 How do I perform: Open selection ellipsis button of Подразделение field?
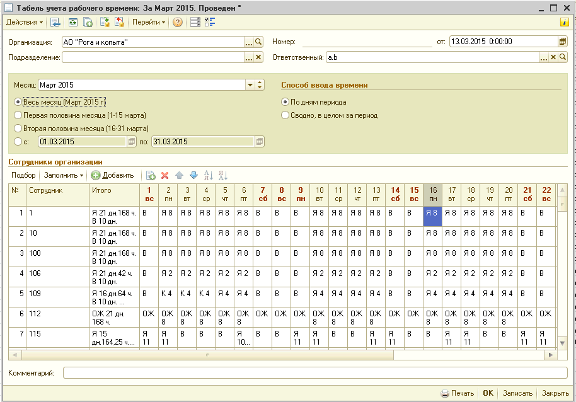point(249,57)
